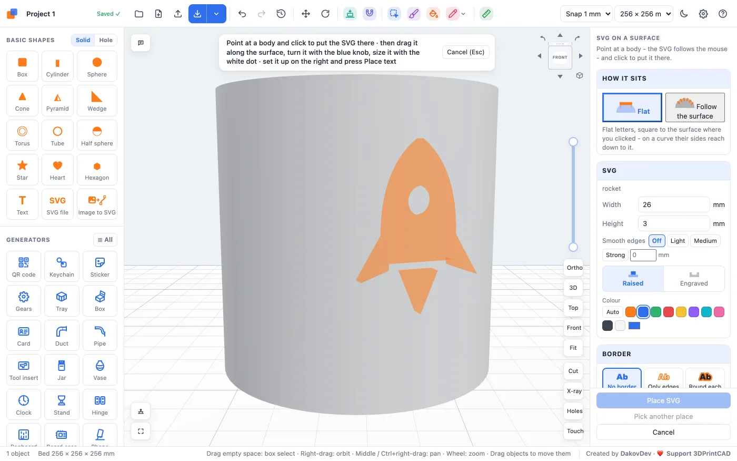This screenshot has width=737, height=461.
Task: Enable X-ray view mode
Action: pos(574,391)
